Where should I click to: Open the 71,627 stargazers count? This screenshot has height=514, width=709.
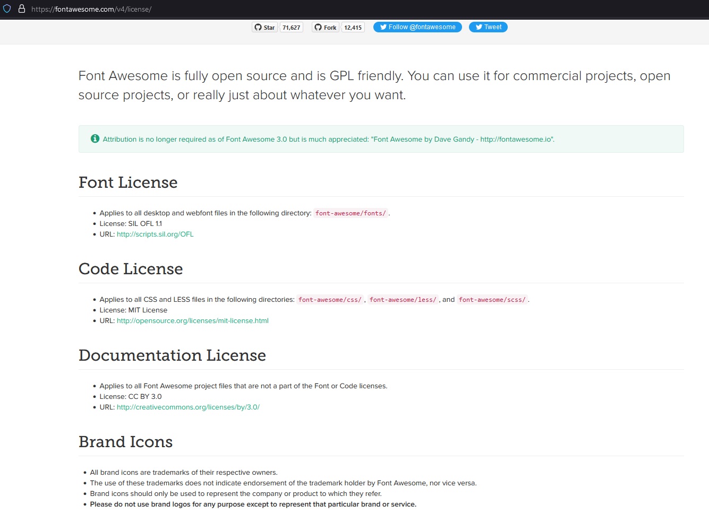click(292, 28)
